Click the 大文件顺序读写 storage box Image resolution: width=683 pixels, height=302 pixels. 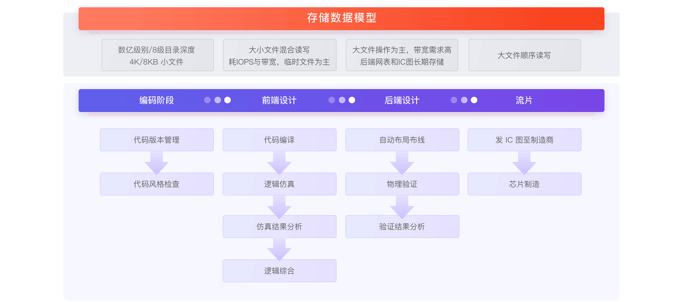pyautogui.click(x=525, y=55)
